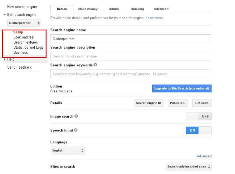Open the Indexing tab
235x174 pixels.
click(x=137, y=9)
